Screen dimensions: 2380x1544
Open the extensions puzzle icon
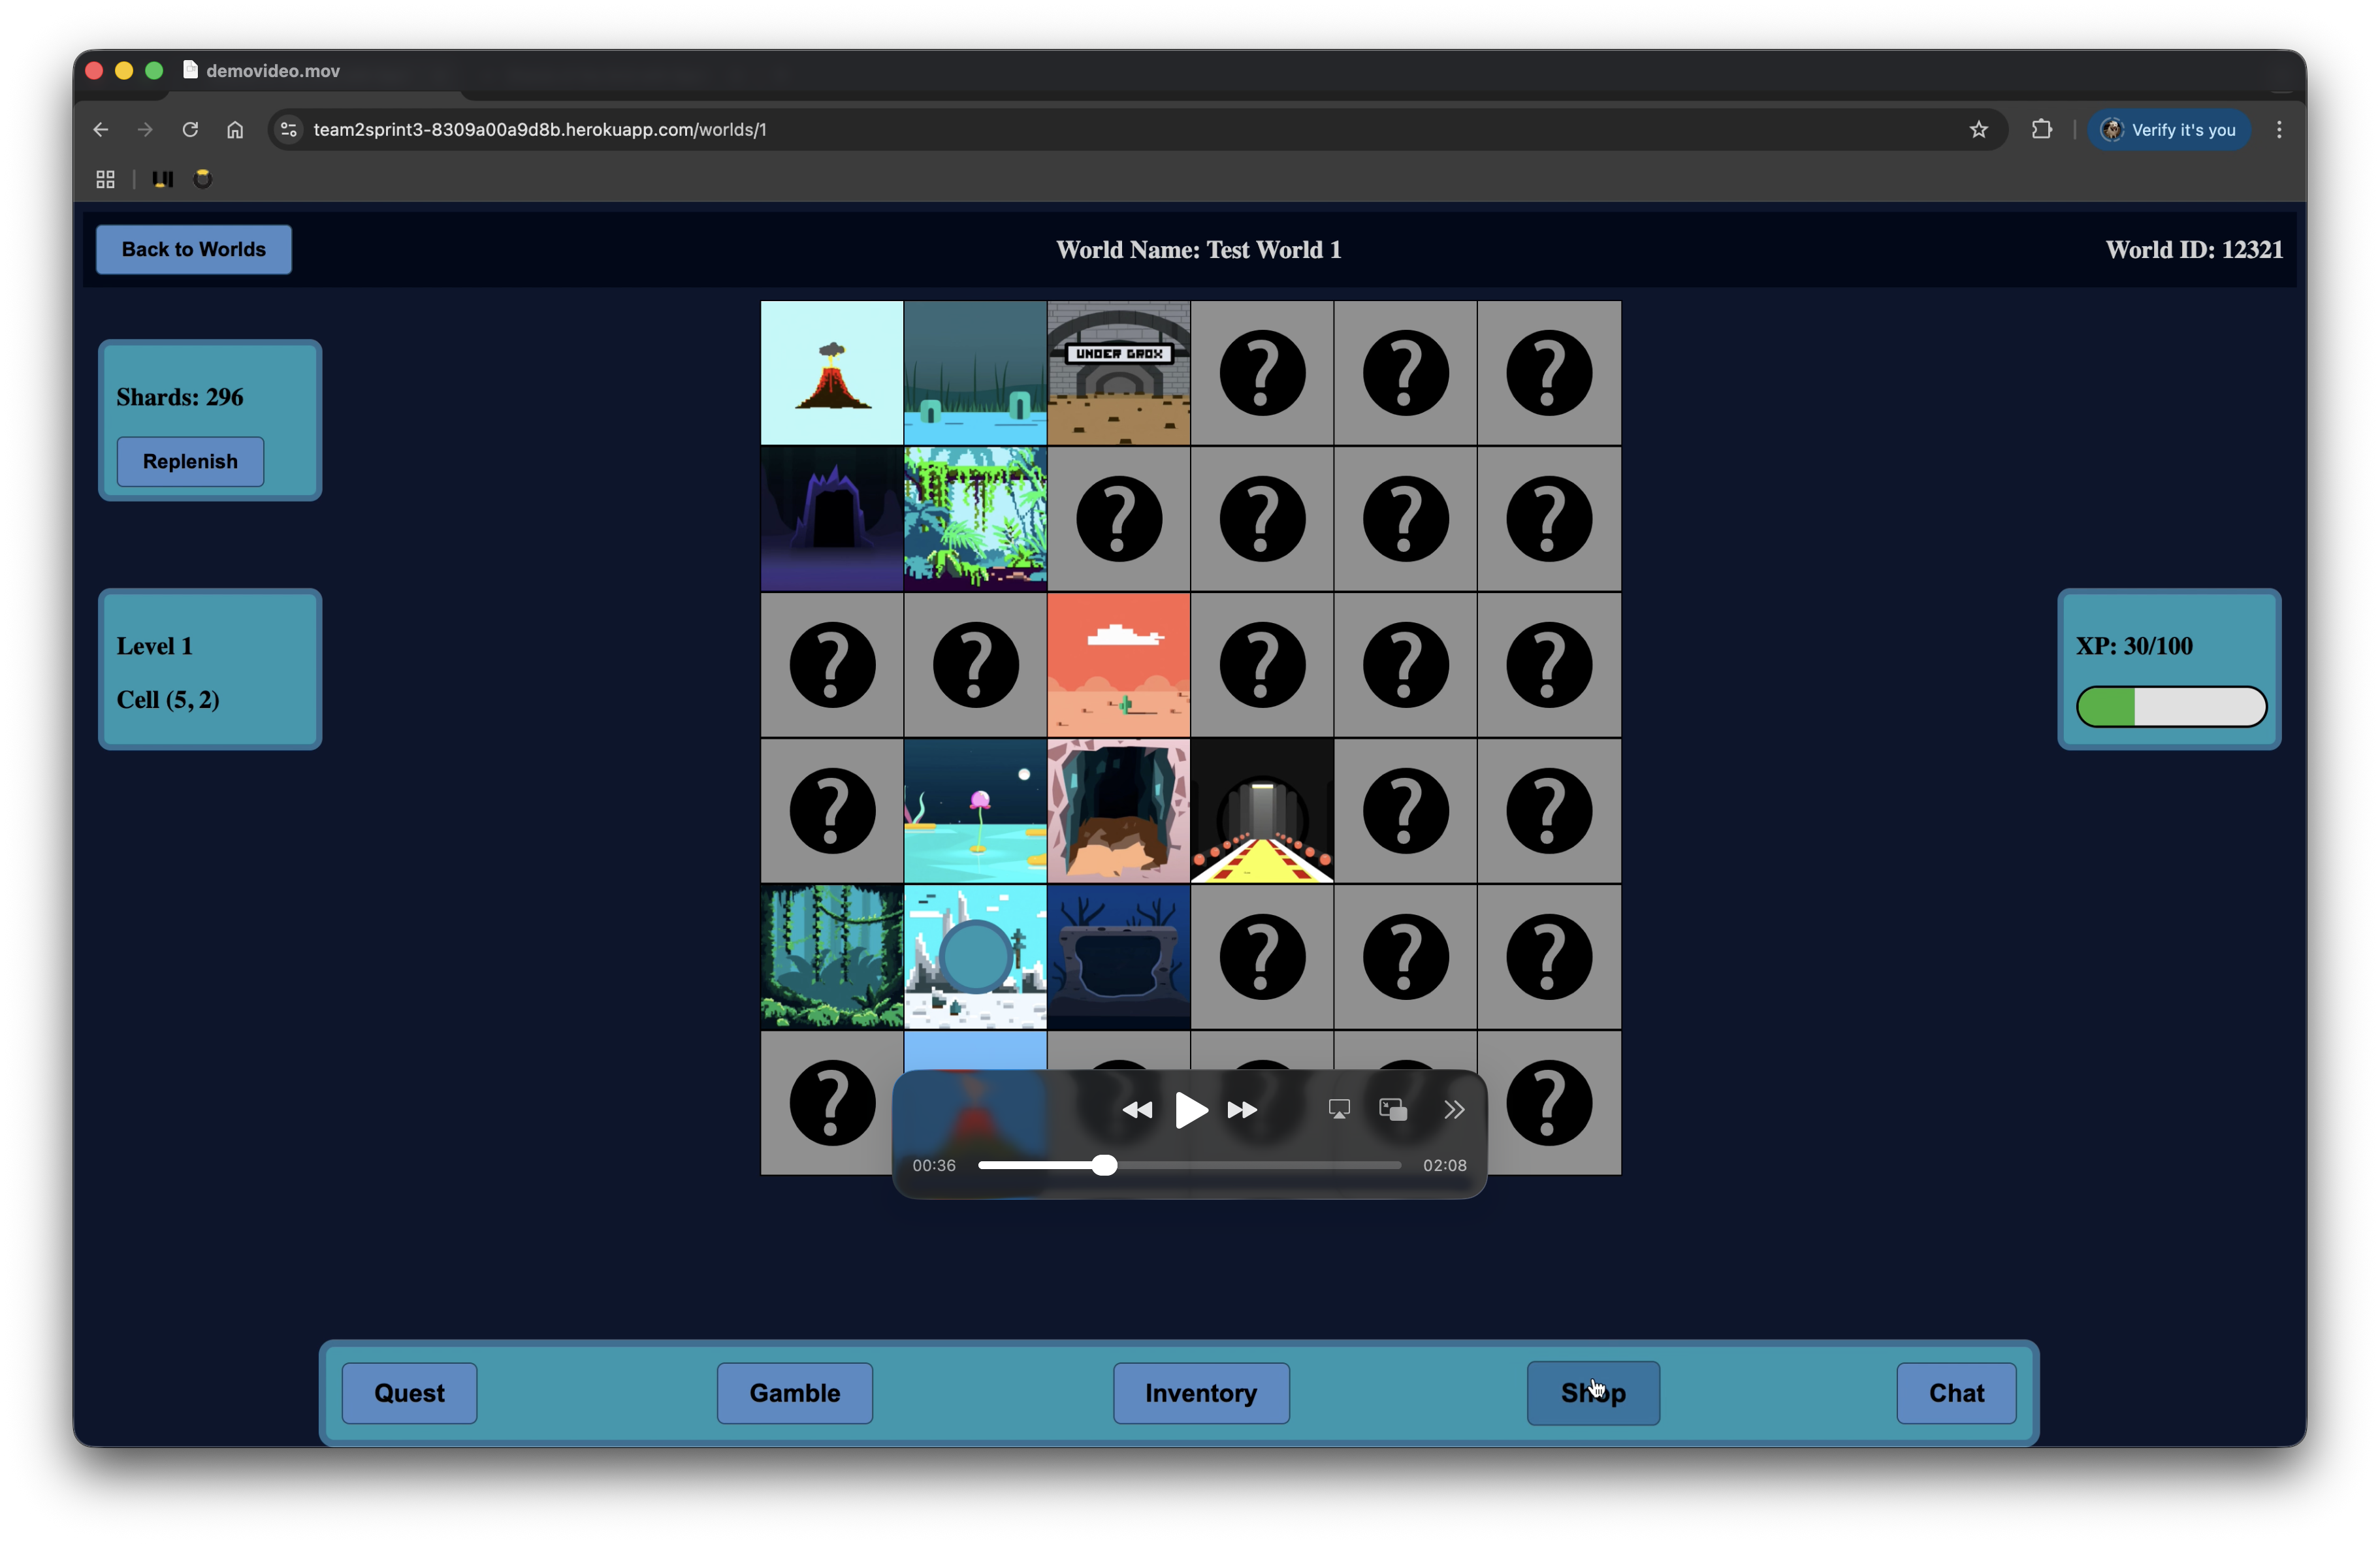tap(2041, 129)
